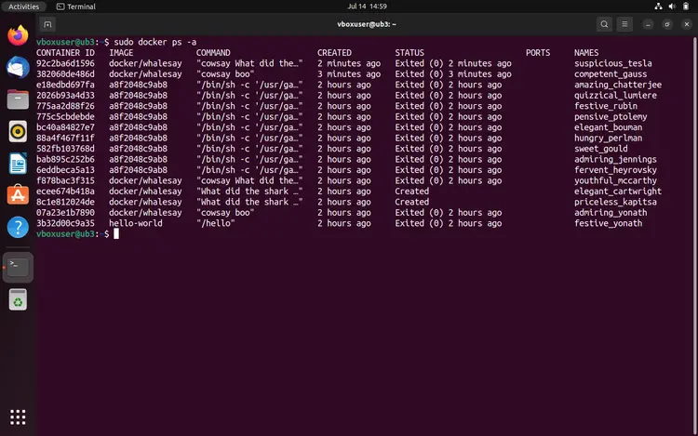
Task: Open the volume indicator
Action: tap(672, 7)
